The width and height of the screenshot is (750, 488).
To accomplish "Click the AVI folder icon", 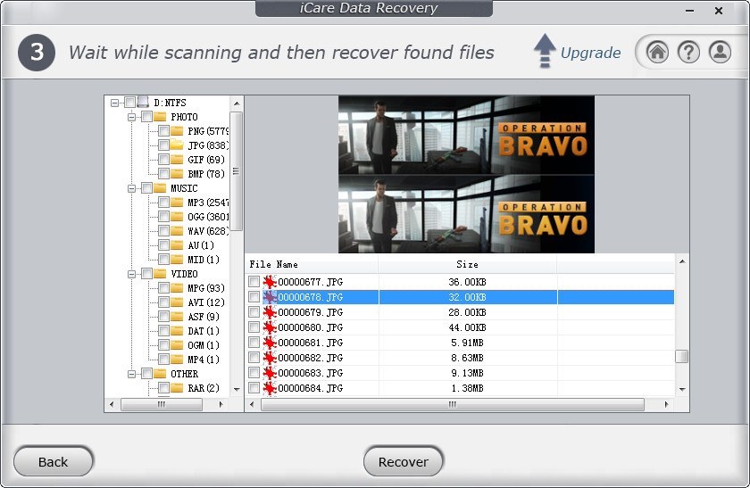I will pyautogui.click(x=177, y=302).
